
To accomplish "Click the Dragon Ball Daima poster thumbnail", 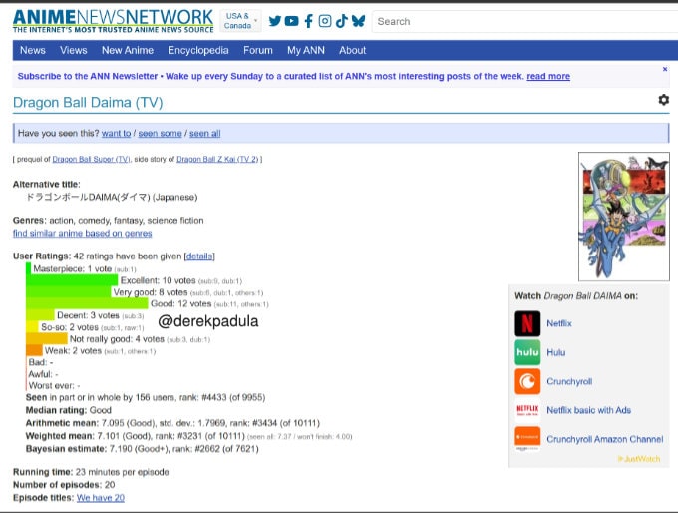I will 623,217.
